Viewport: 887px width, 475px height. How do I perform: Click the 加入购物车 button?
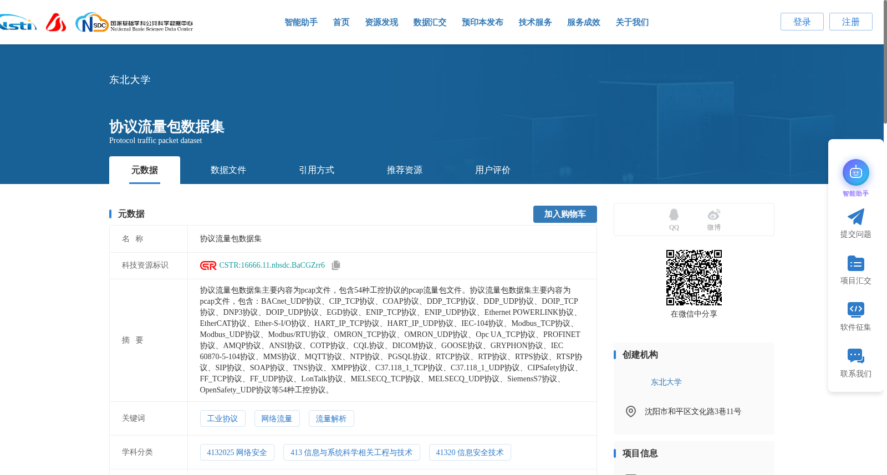(x=565, y=214)
